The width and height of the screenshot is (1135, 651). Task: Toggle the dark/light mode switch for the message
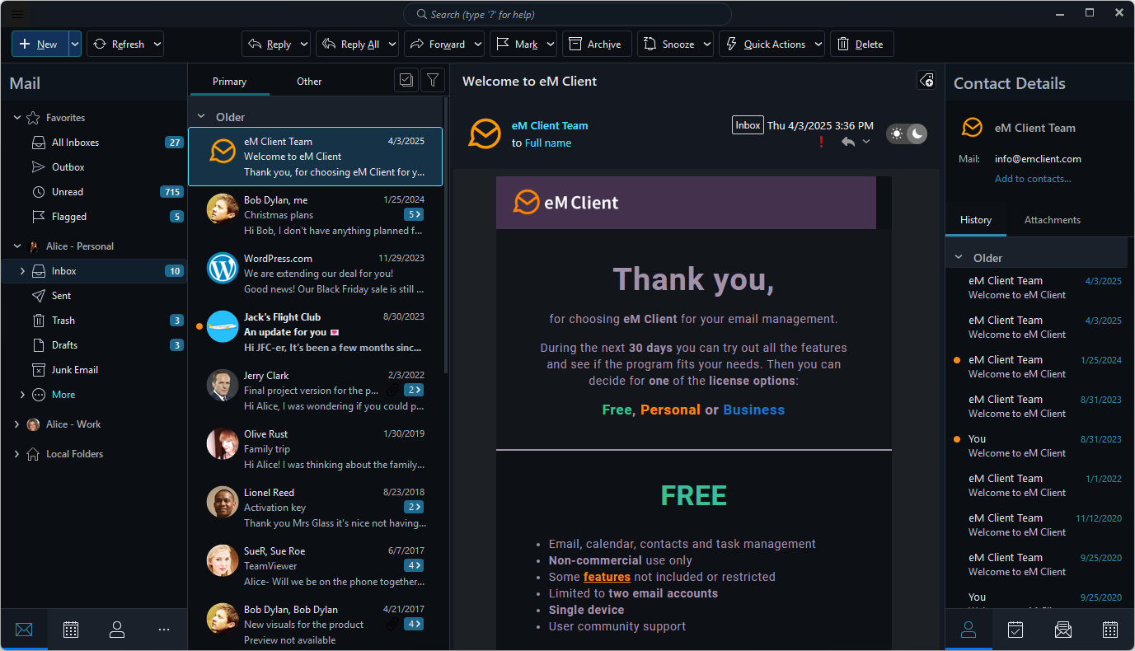point(907,133)
